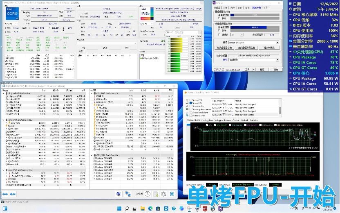Enable Stress local disks checkbox
This screenshot has height=213, width=340.
[190, 112]
